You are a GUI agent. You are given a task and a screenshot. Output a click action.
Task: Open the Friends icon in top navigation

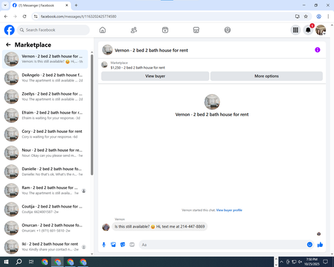[134, 30]
